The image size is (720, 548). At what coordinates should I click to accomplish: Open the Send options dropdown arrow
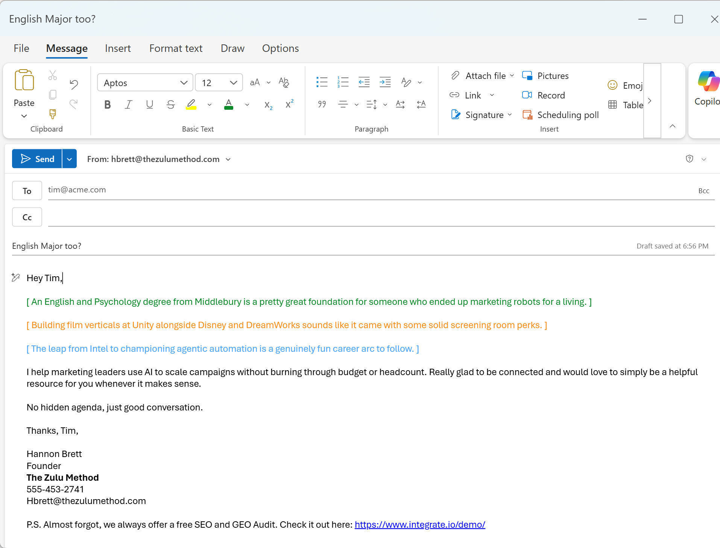pos(69,159)
